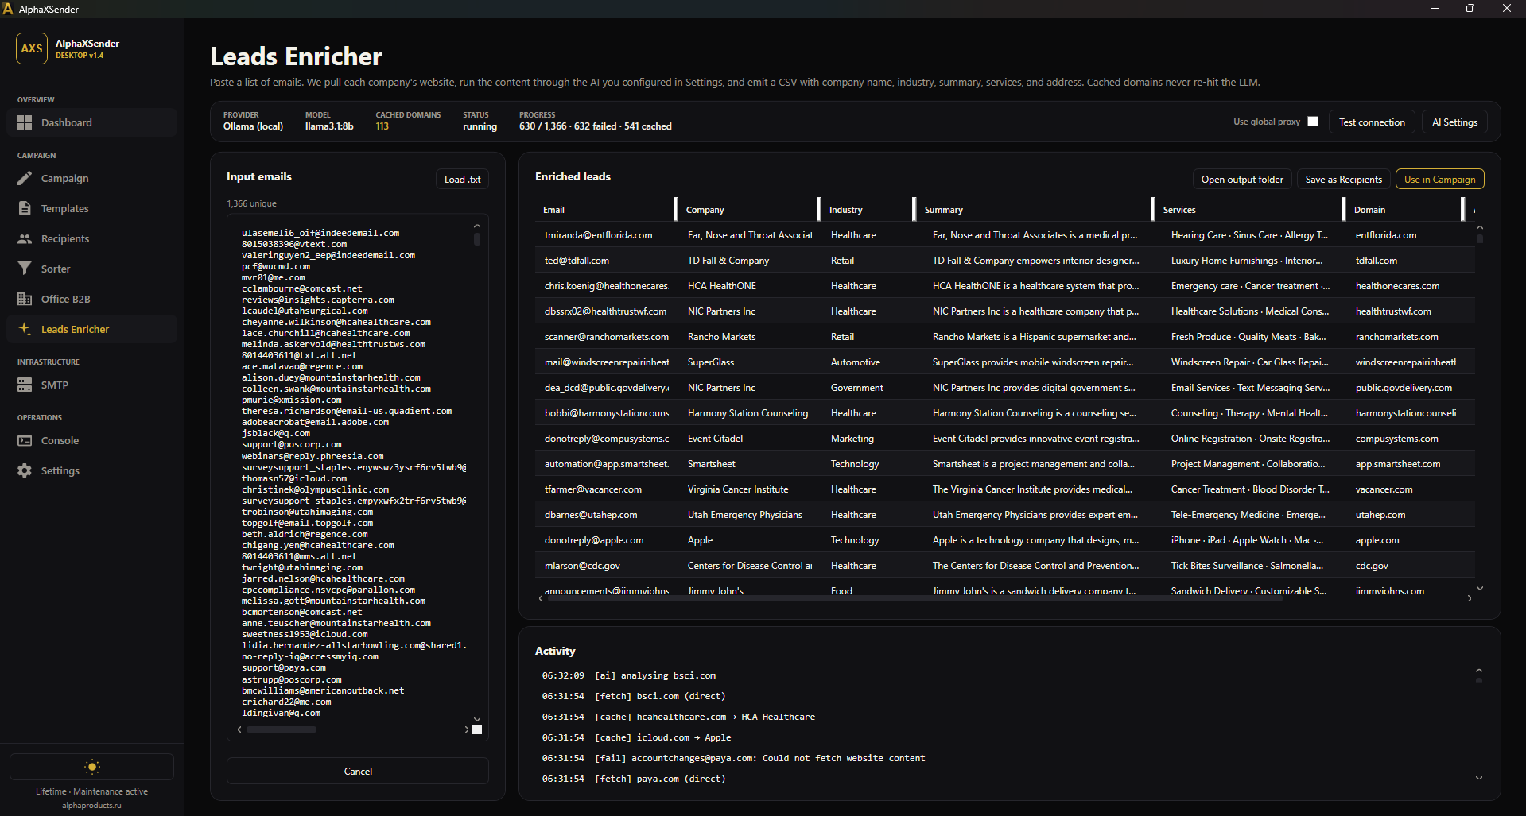Click Save as Recipients button
The width and height of the screenshot is (1526, 816).
pyautogui.click(x=1344, y=179)
